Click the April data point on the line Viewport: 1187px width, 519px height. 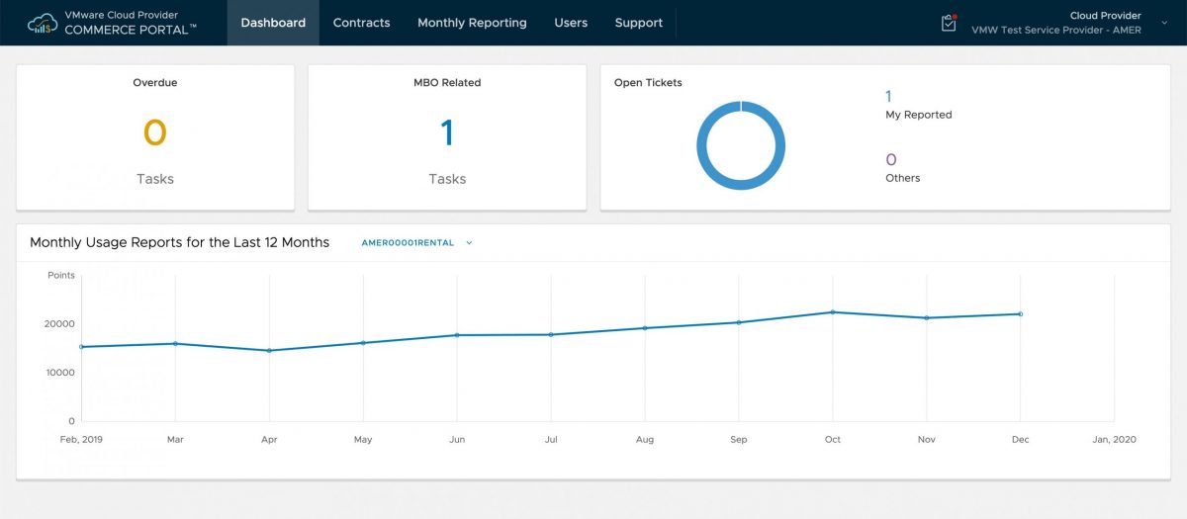269,350
